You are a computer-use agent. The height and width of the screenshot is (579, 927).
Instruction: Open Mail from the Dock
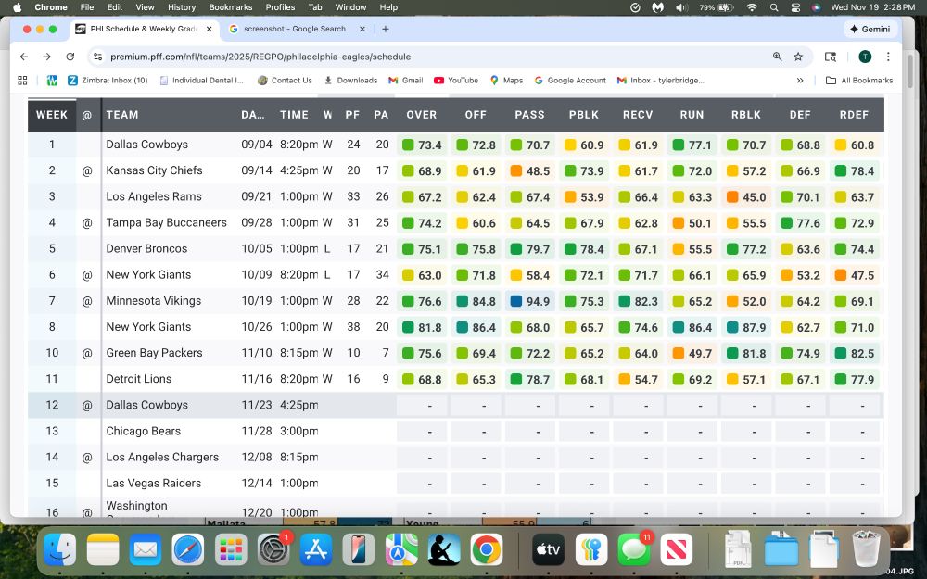coord(146,549)
